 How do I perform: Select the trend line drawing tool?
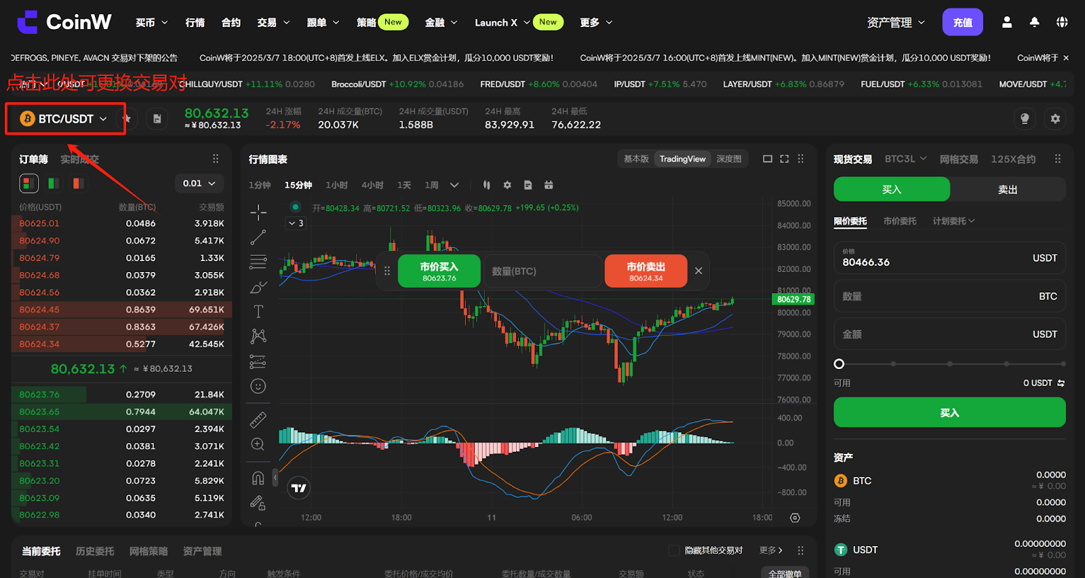click(258, 237)
